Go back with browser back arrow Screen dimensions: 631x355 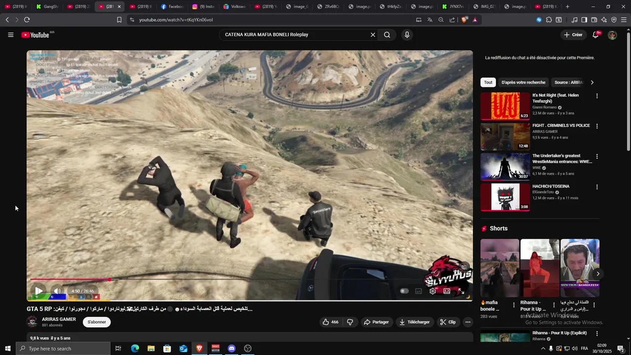[x=7, y=20]
